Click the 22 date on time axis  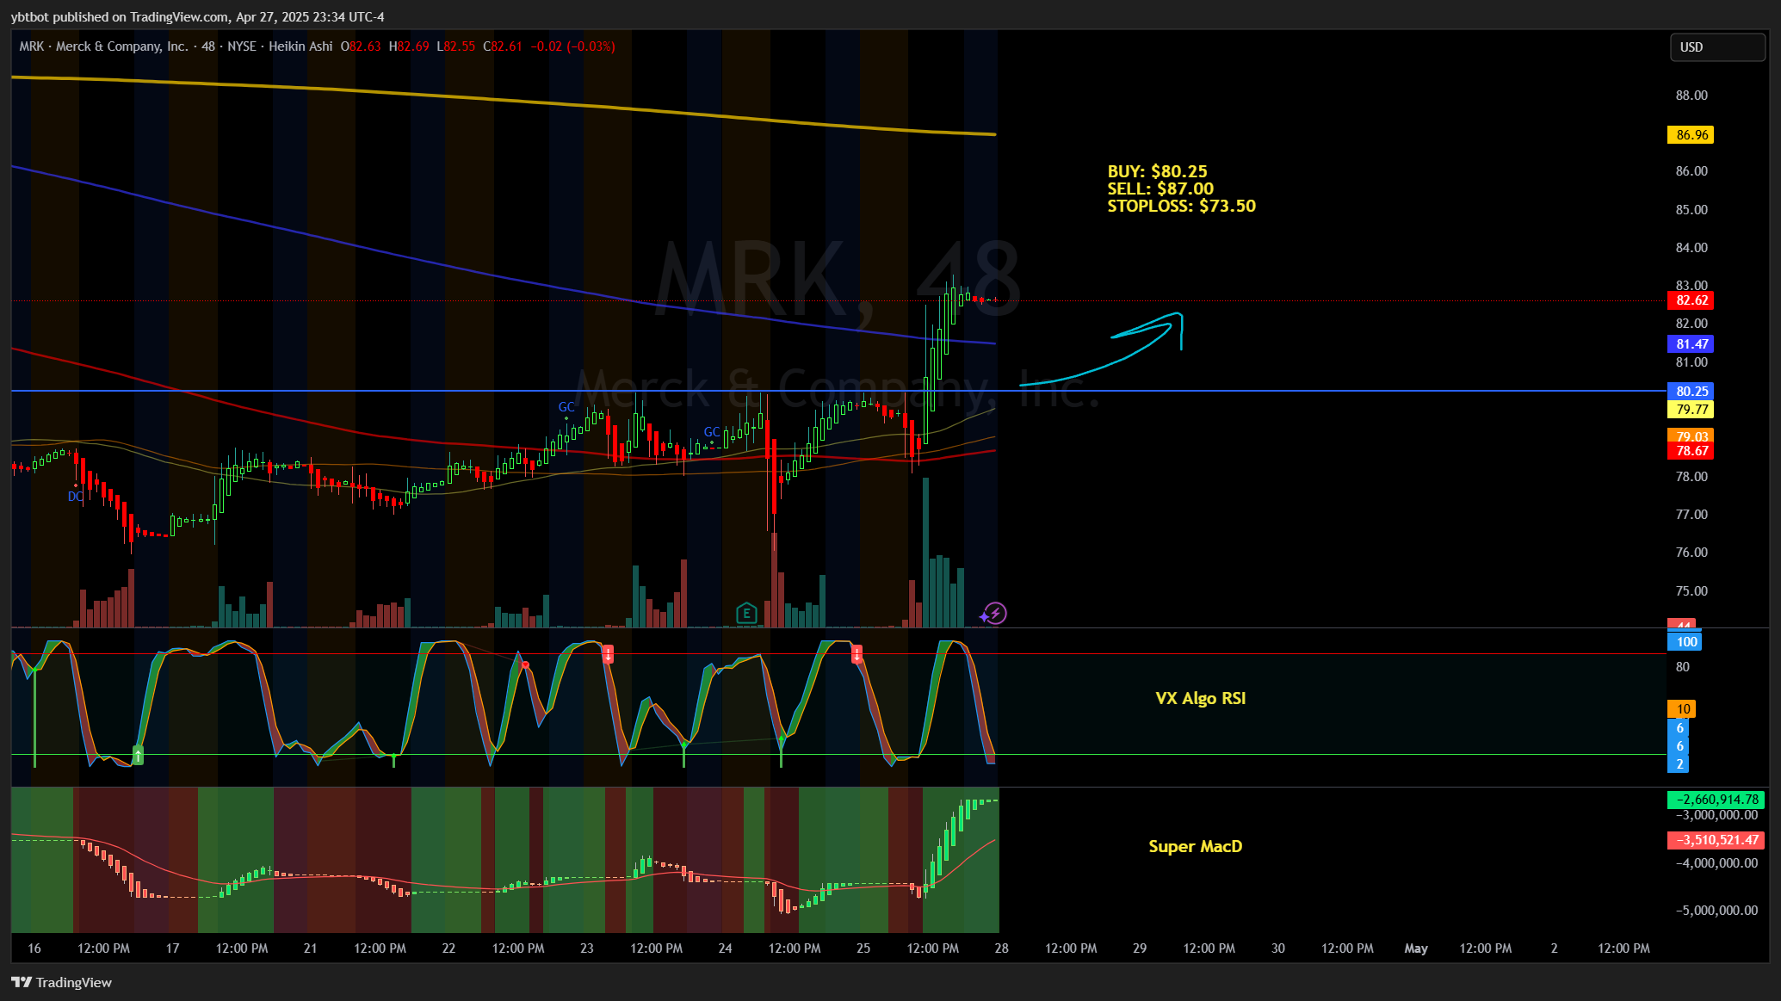448,948
